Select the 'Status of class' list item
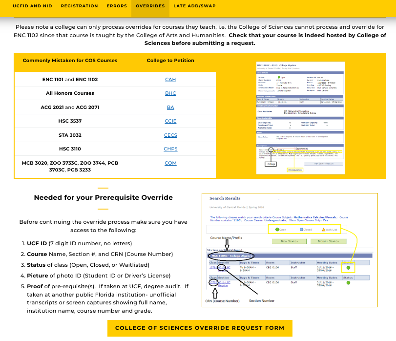The height and width of the screenshot is (341, 396). (x=88, y=265)
